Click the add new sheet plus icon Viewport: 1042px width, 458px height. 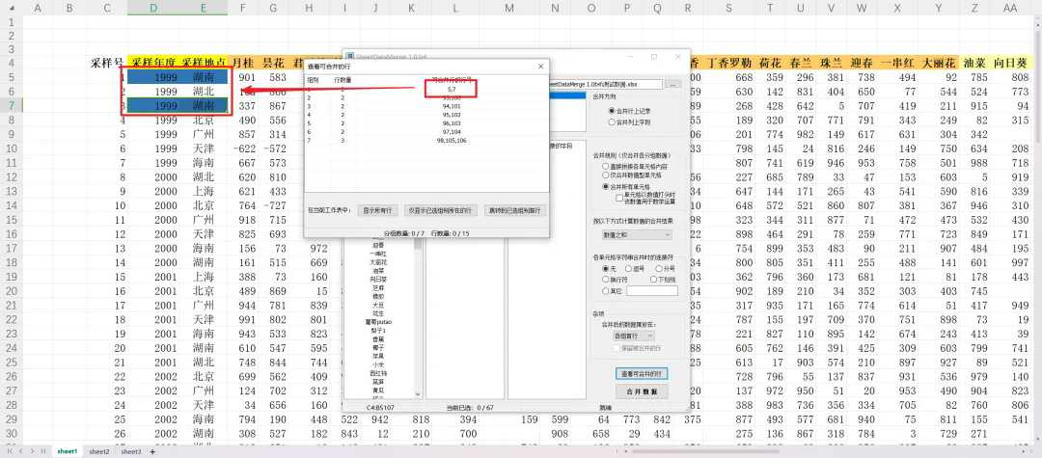point(151,451)
